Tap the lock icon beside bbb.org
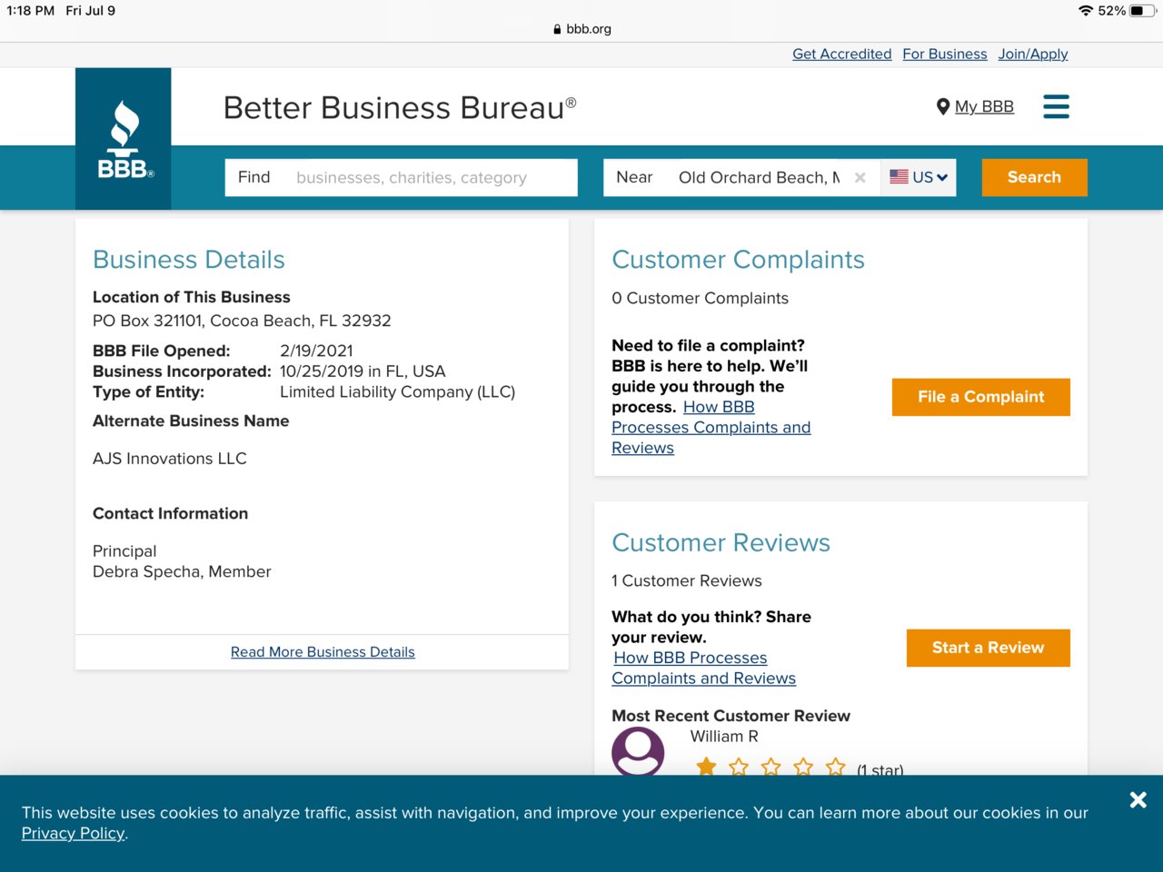 coord(557,29)
